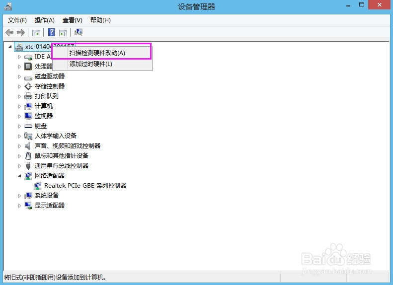Click the Back arrow toolbar icon
Image resolution: width=393 pixels, height=285 pixels.
click(x=9, y=32)
